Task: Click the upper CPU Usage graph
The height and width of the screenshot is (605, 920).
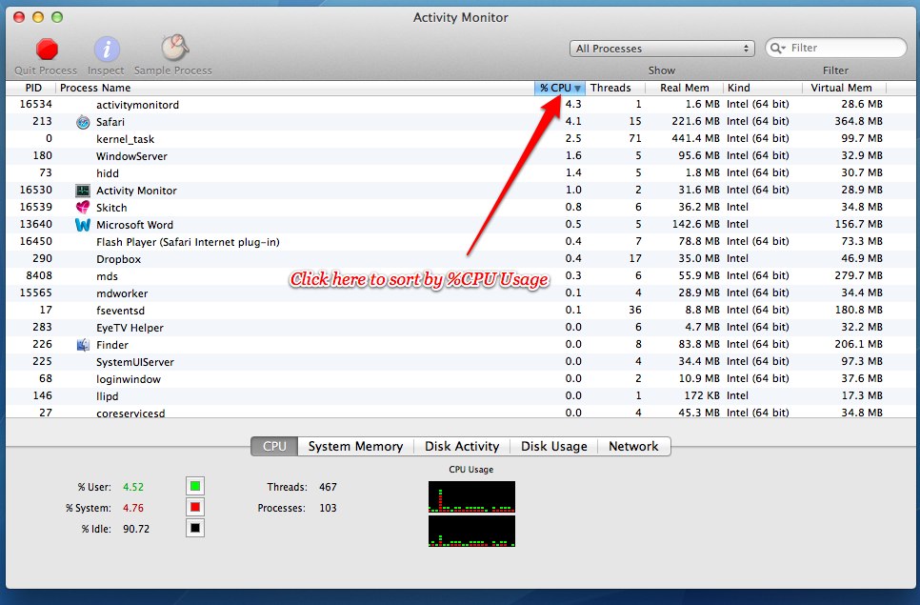Action: 471,497
